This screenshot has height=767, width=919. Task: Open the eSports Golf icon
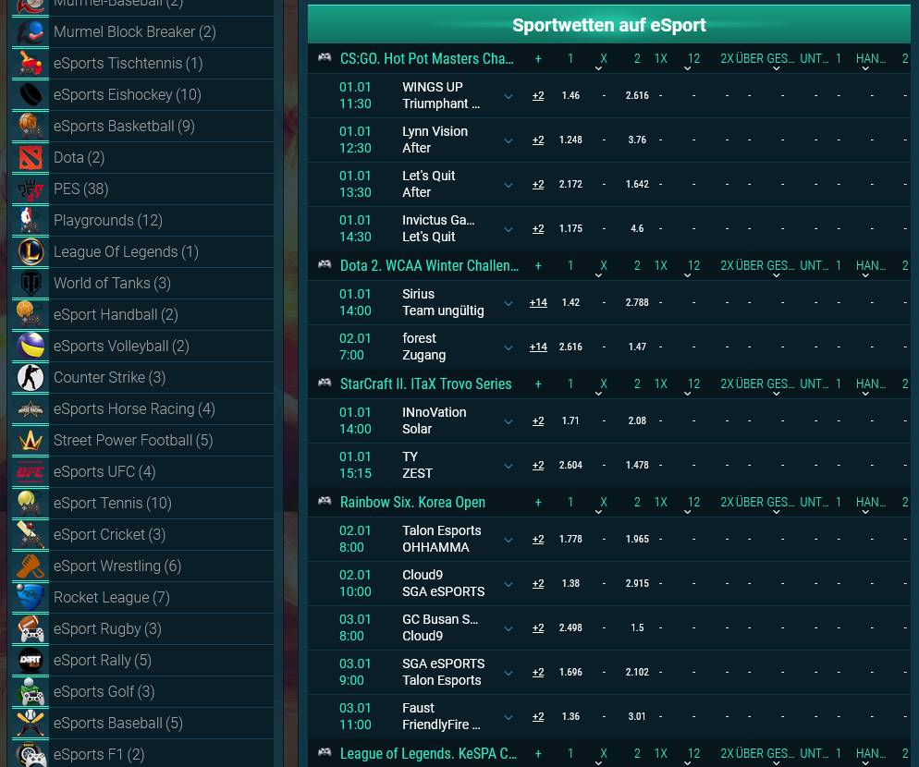[31, 692]
